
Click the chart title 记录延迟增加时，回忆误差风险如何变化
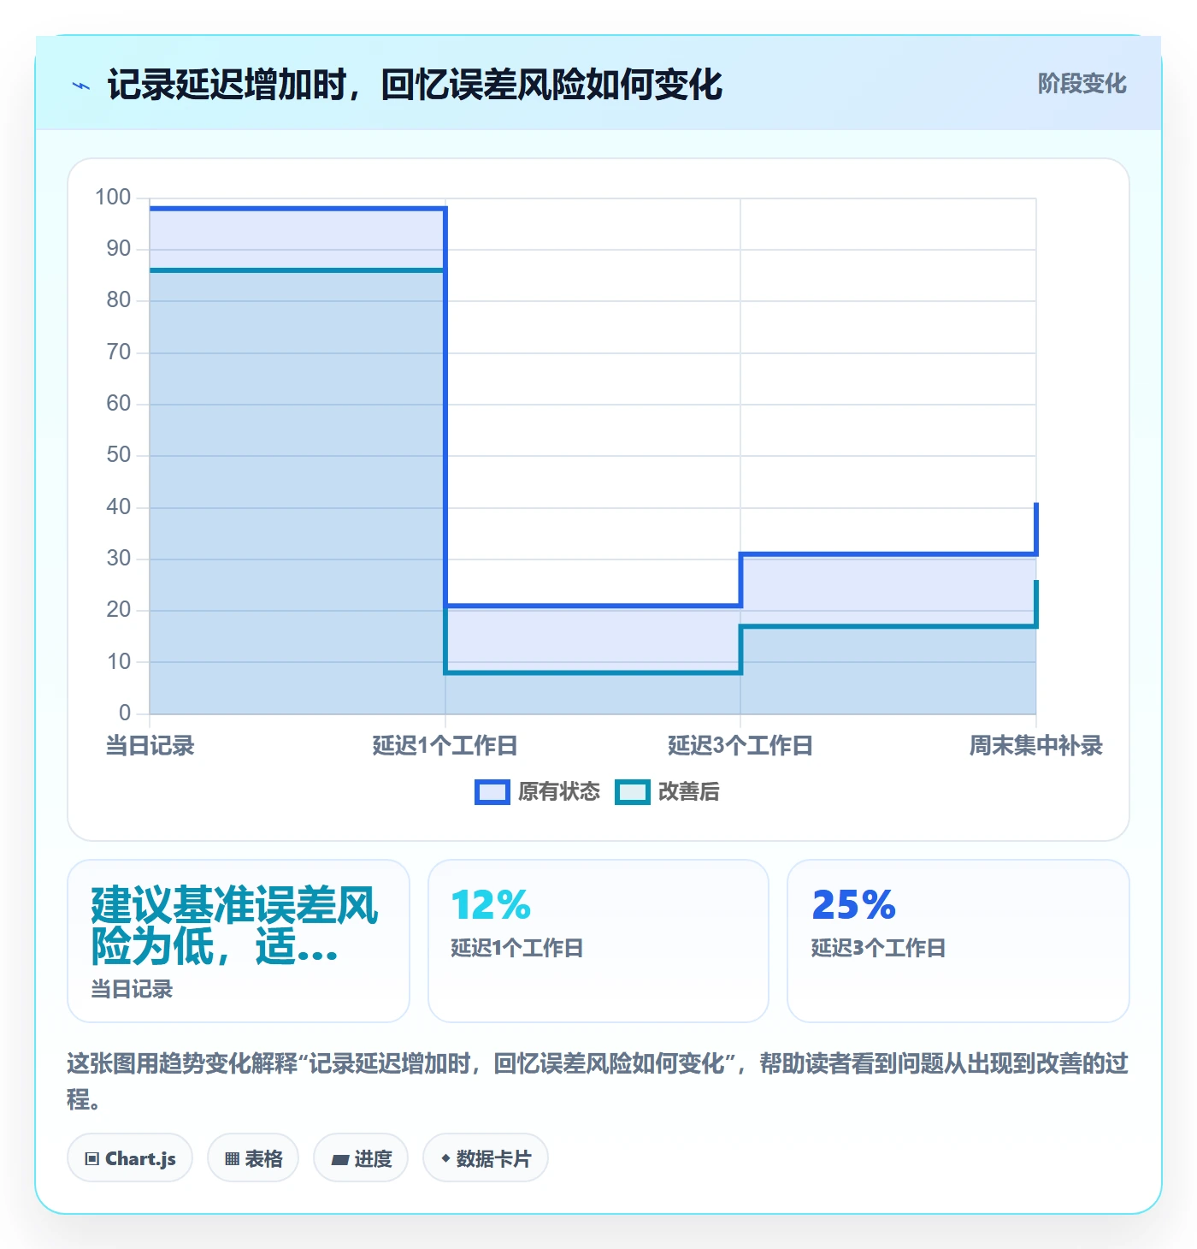point(415,85)
